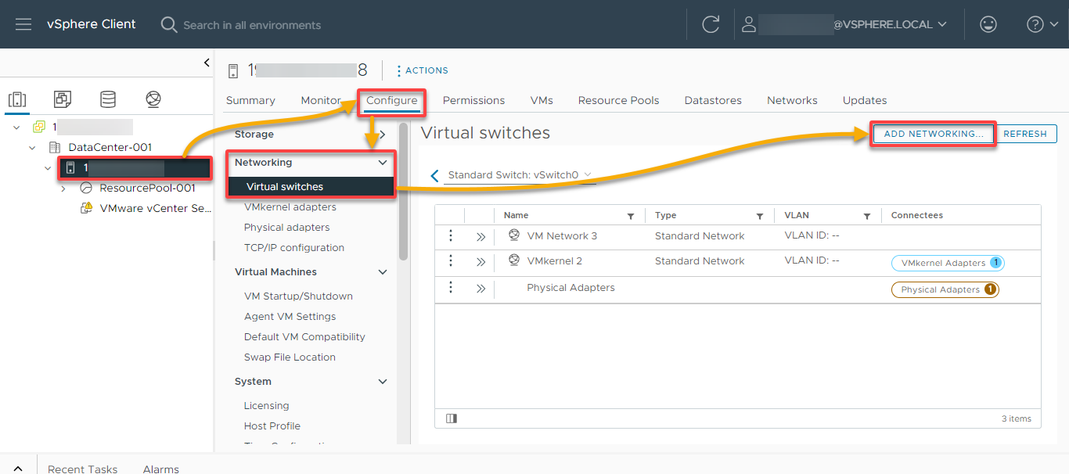Screen dimensions: 1069x474
Task: Open Physical adapters in the Networking section
Action: click(x=287, y=228)
